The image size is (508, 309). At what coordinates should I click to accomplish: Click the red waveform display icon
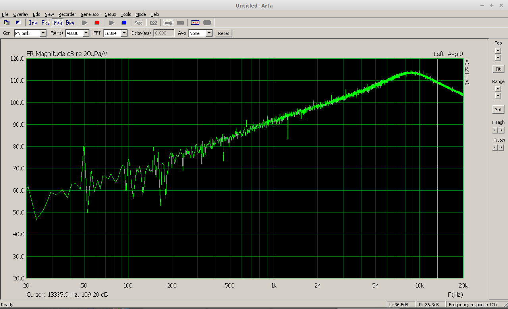pos(195,23)
